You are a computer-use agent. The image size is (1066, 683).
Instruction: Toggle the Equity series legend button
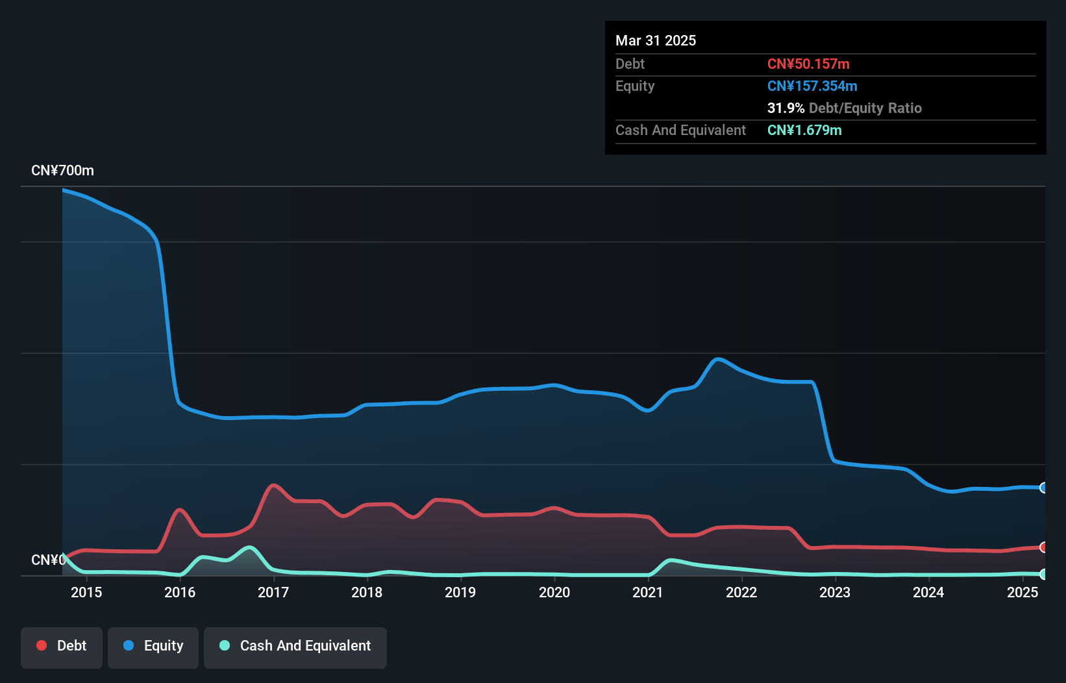click(153, 647)
